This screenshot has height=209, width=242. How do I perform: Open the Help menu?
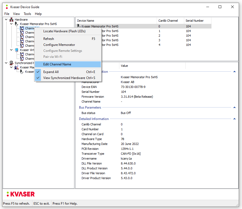click(x=38, y=14)
